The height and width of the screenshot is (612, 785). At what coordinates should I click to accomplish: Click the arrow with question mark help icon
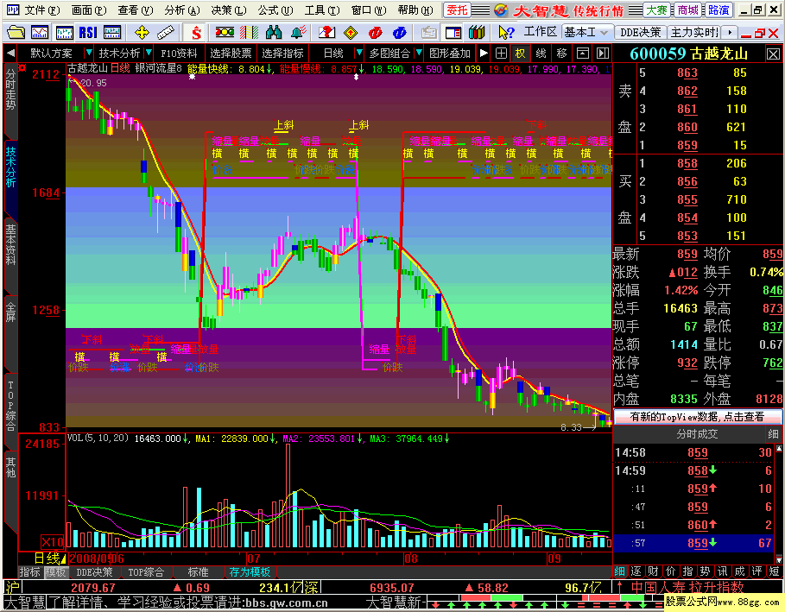pos(506,33)
